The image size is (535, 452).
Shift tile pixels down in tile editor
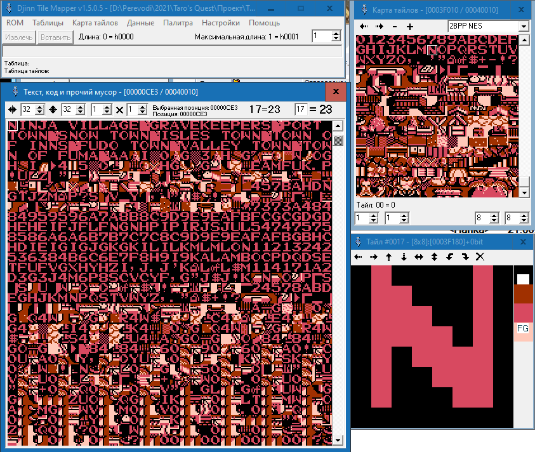coord(404,256)
